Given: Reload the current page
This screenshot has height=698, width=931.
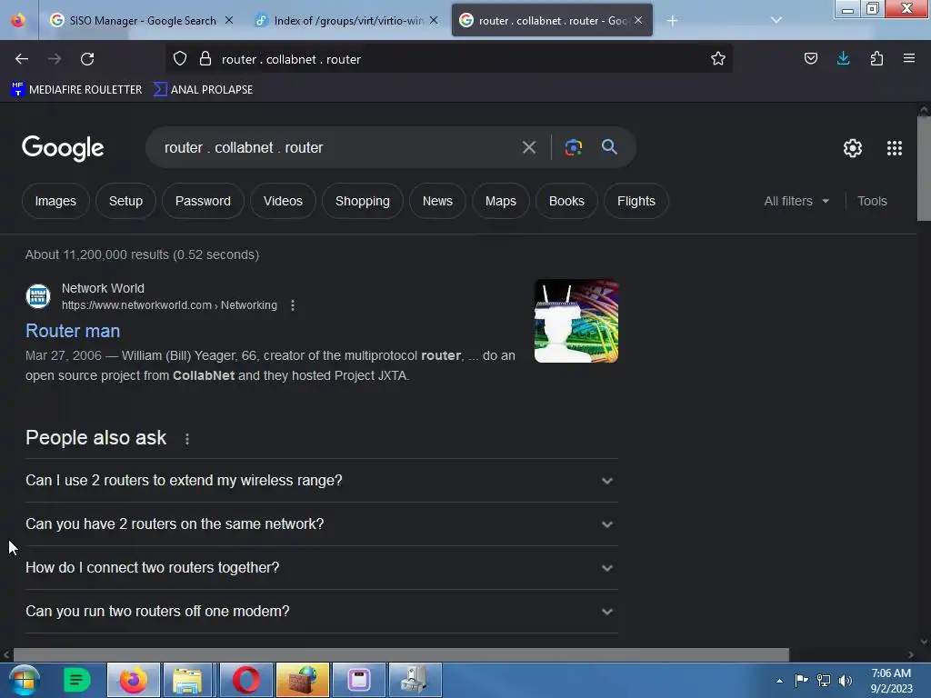Looking at the screenshot, I should 87,59.
